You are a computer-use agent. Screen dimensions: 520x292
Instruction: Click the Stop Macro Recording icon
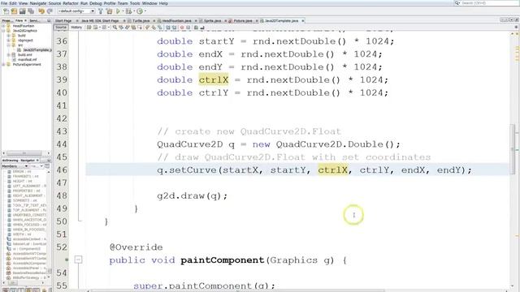(188, 27)
